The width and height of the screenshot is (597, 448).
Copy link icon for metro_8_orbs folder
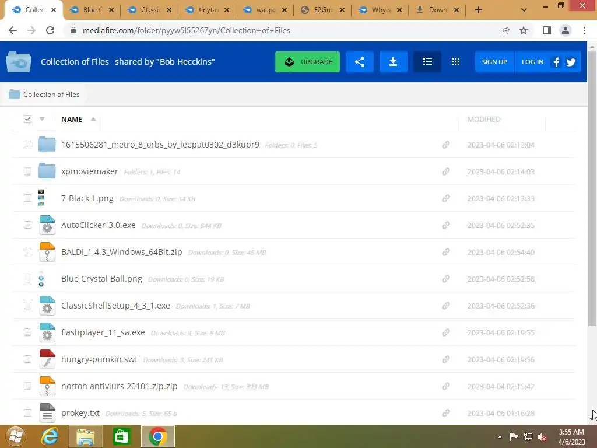point(446,145)
